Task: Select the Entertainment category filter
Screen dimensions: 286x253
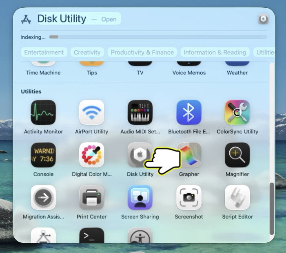Action: pyautogui.click(x=44, y=52)
